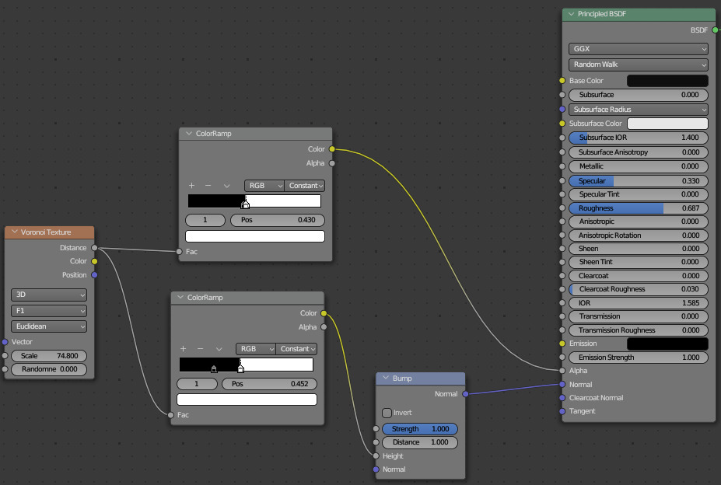Image resolution: width=721 pixels, height=485 pixels.
Task: Open the tools chevron in the ColorRamp with Pos 0.452
Action: pyautogui.click(x=219, y=349)
